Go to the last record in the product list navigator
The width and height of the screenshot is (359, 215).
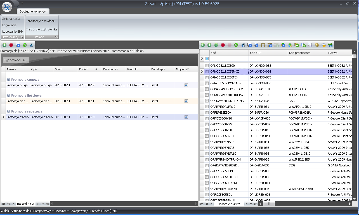coord(256,204)
